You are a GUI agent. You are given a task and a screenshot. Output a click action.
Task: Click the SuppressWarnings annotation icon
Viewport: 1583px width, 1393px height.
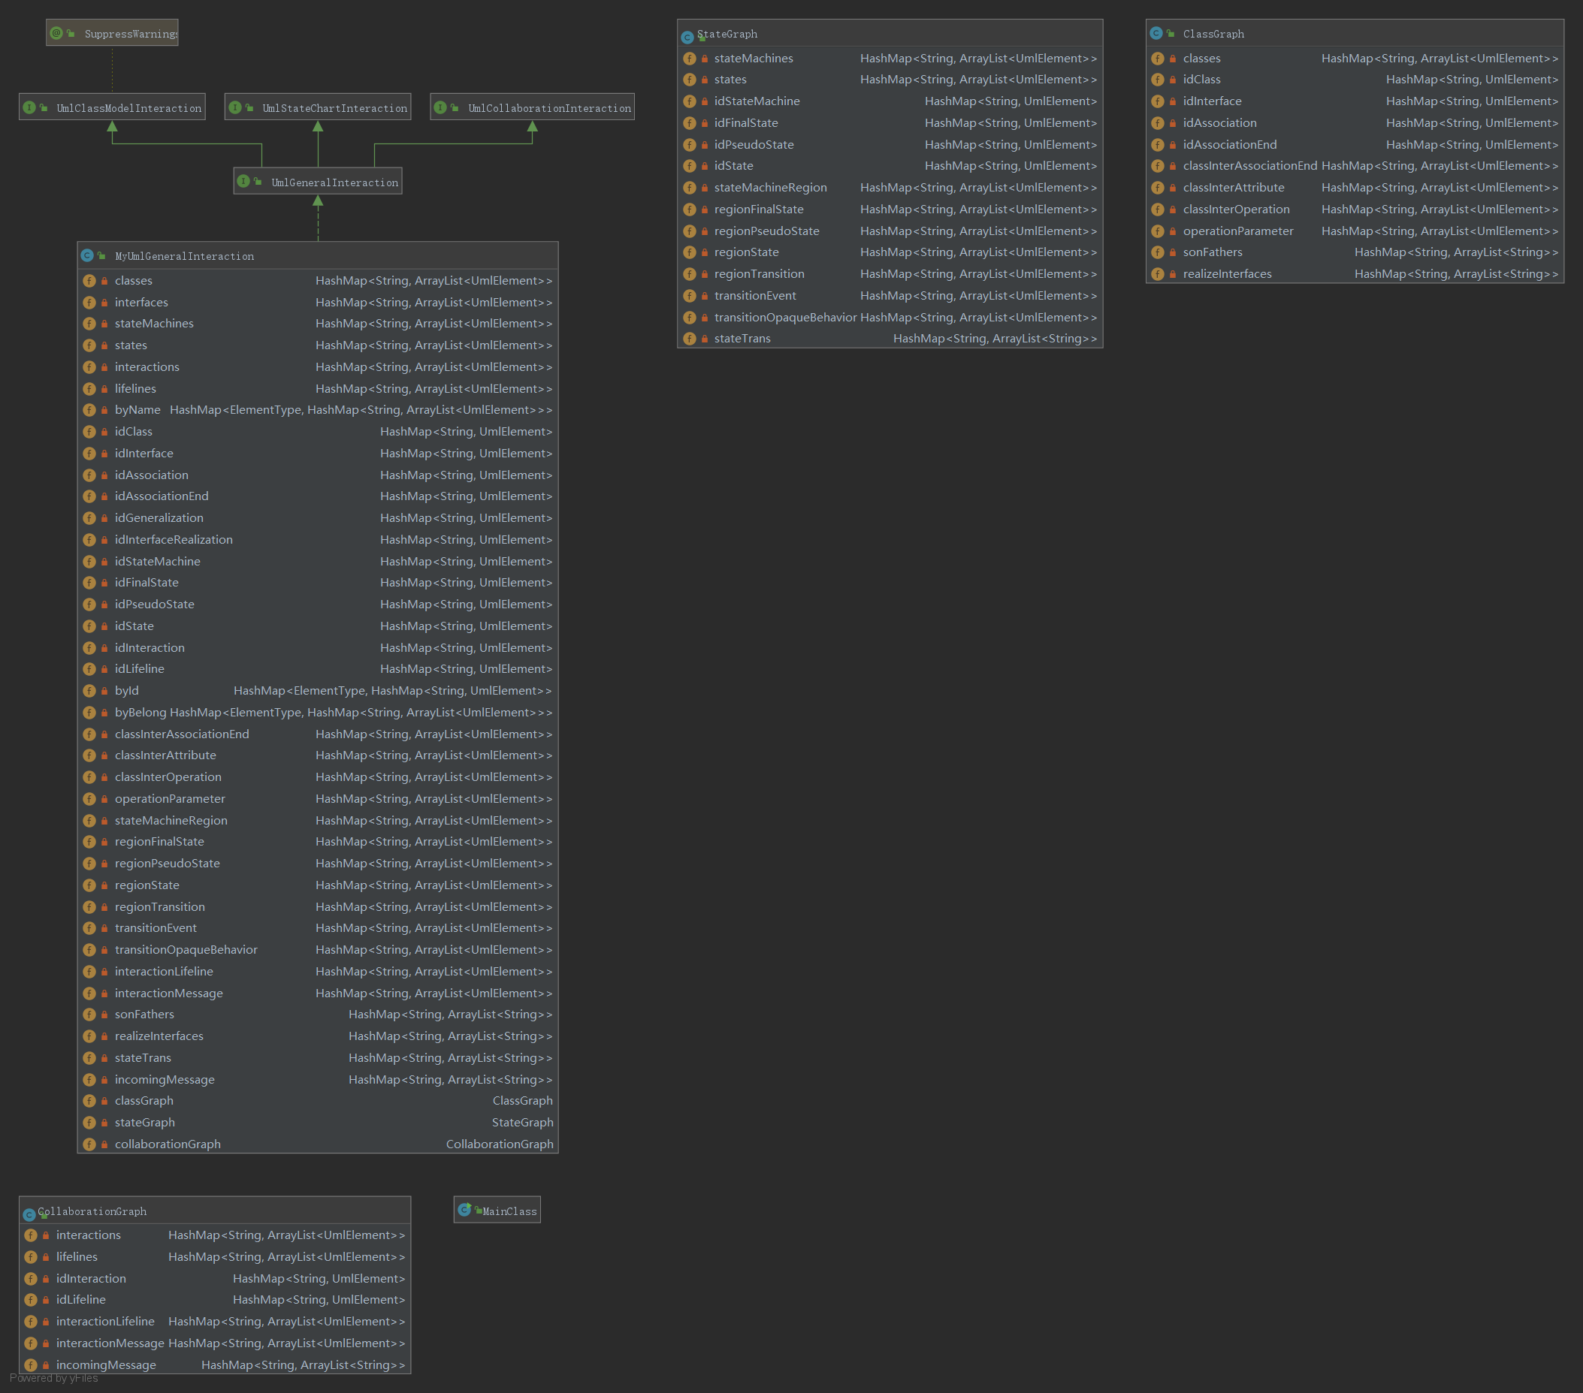click(x=56, y=33)
